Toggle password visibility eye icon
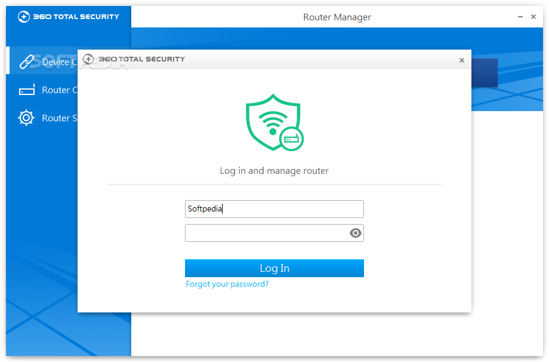The image size is (549, 362). (x=356, y=233)
